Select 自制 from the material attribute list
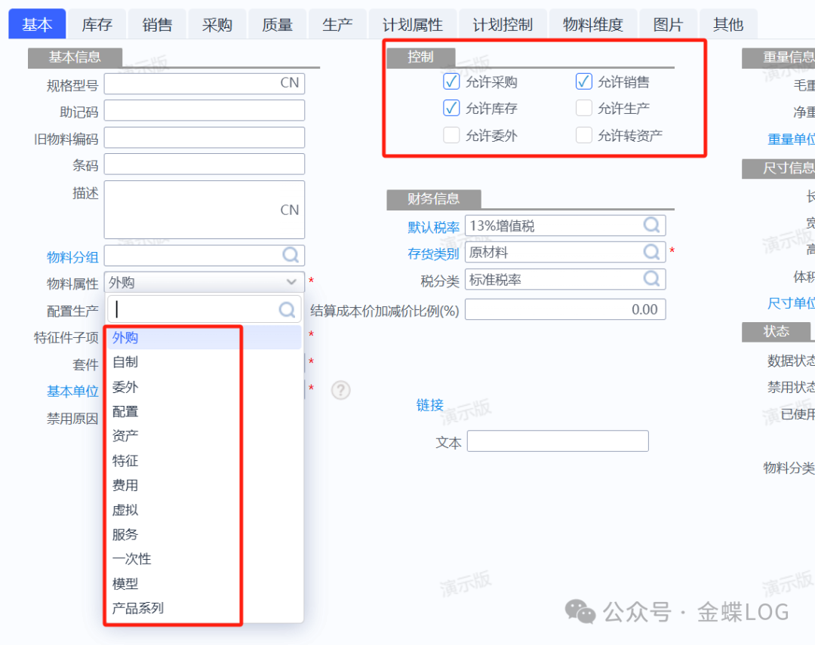Screen dimensions: 815x645 [x=125, y=362]
